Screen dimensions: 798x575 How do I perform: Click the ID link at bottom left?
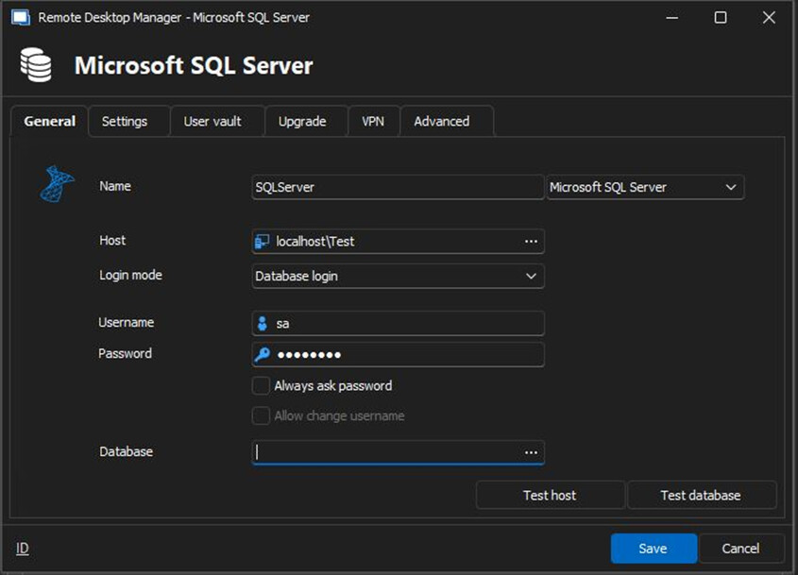coord(23,548)
